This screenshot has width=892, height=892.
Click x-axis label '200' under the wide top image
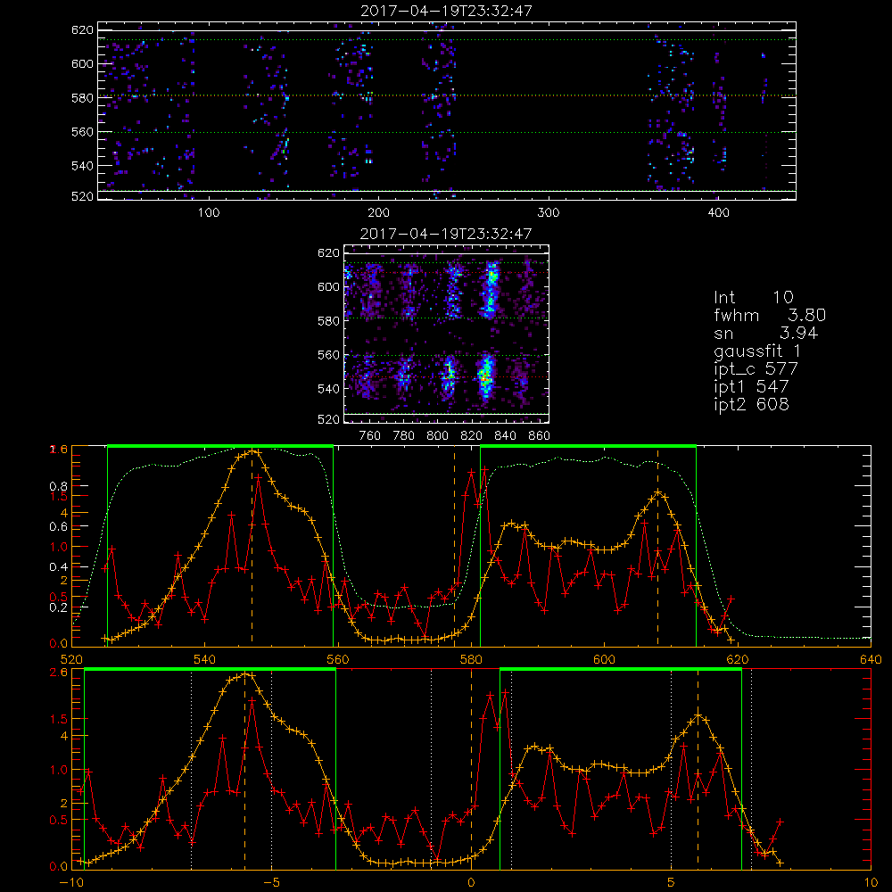tap(378, 213)
